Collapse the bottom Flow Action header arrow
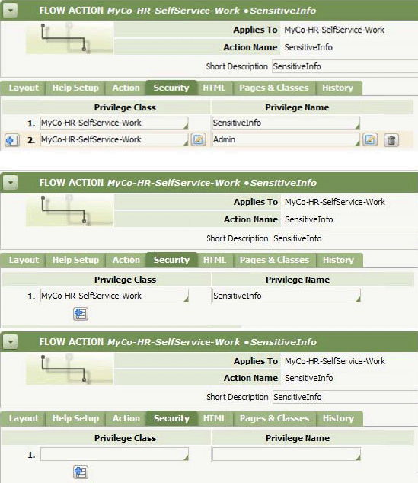This screenshot has height=483, width=418. pos(10,342)
